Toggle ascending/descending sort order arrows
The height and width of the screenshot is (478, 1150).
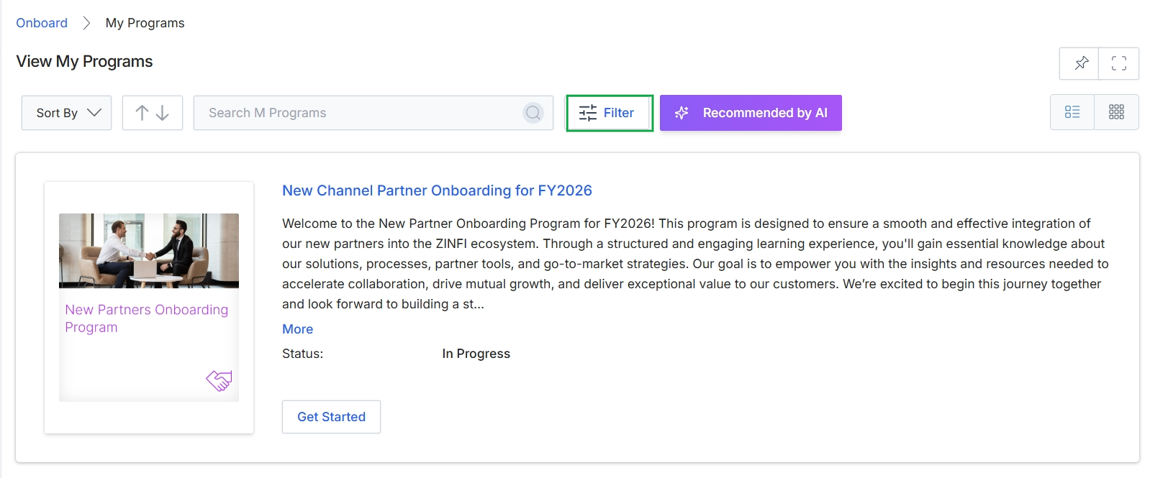(x=153, y=113)
